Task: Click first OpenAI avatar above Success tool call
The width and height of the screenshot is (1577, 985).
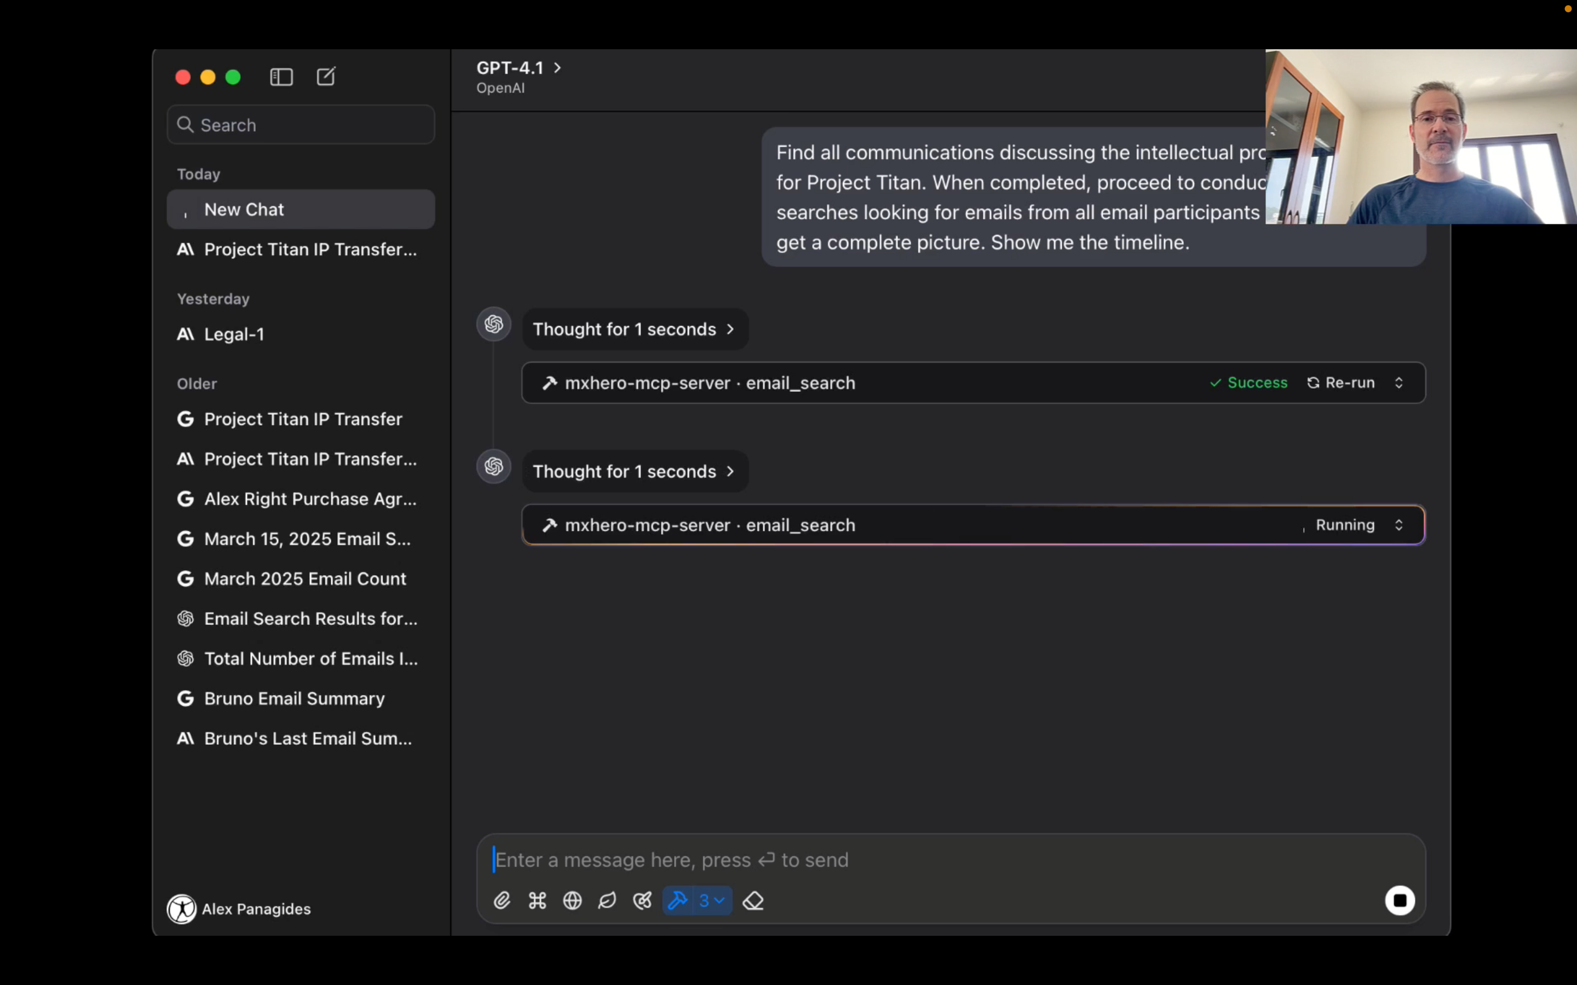Action: coord(494,324)
